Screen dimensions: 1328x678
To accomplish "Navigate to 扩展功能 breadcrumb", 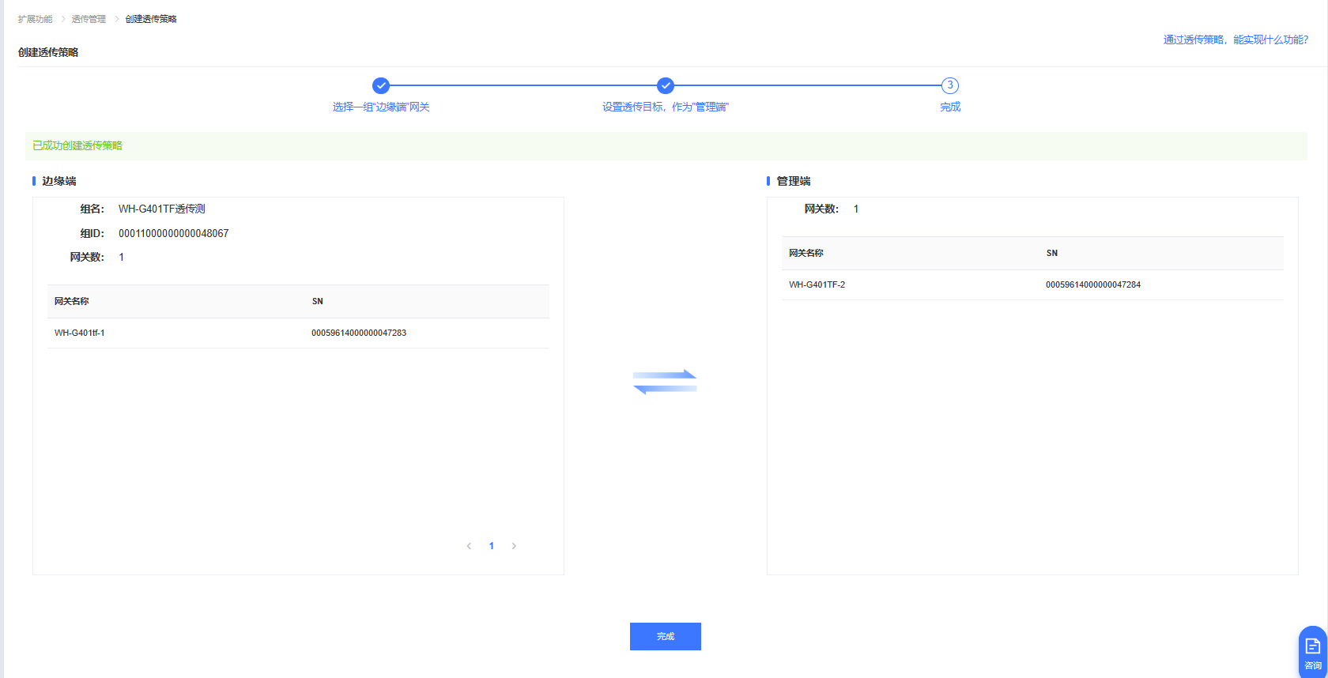I will (x=36, y=19).
